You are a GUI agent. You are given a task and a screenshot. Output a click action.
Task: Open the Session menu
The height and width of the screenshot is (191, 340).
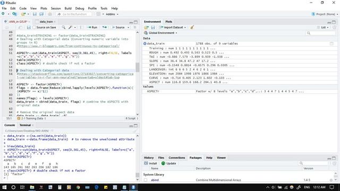point(56,8)
